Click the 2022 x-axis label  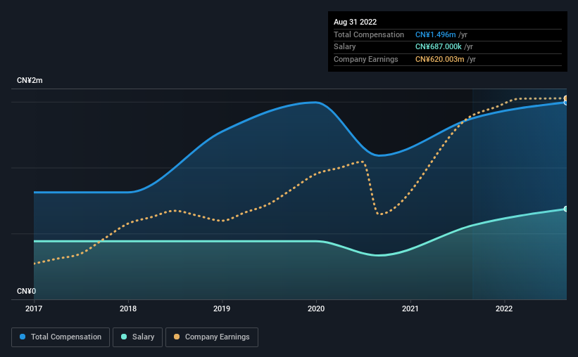point(504,309)
